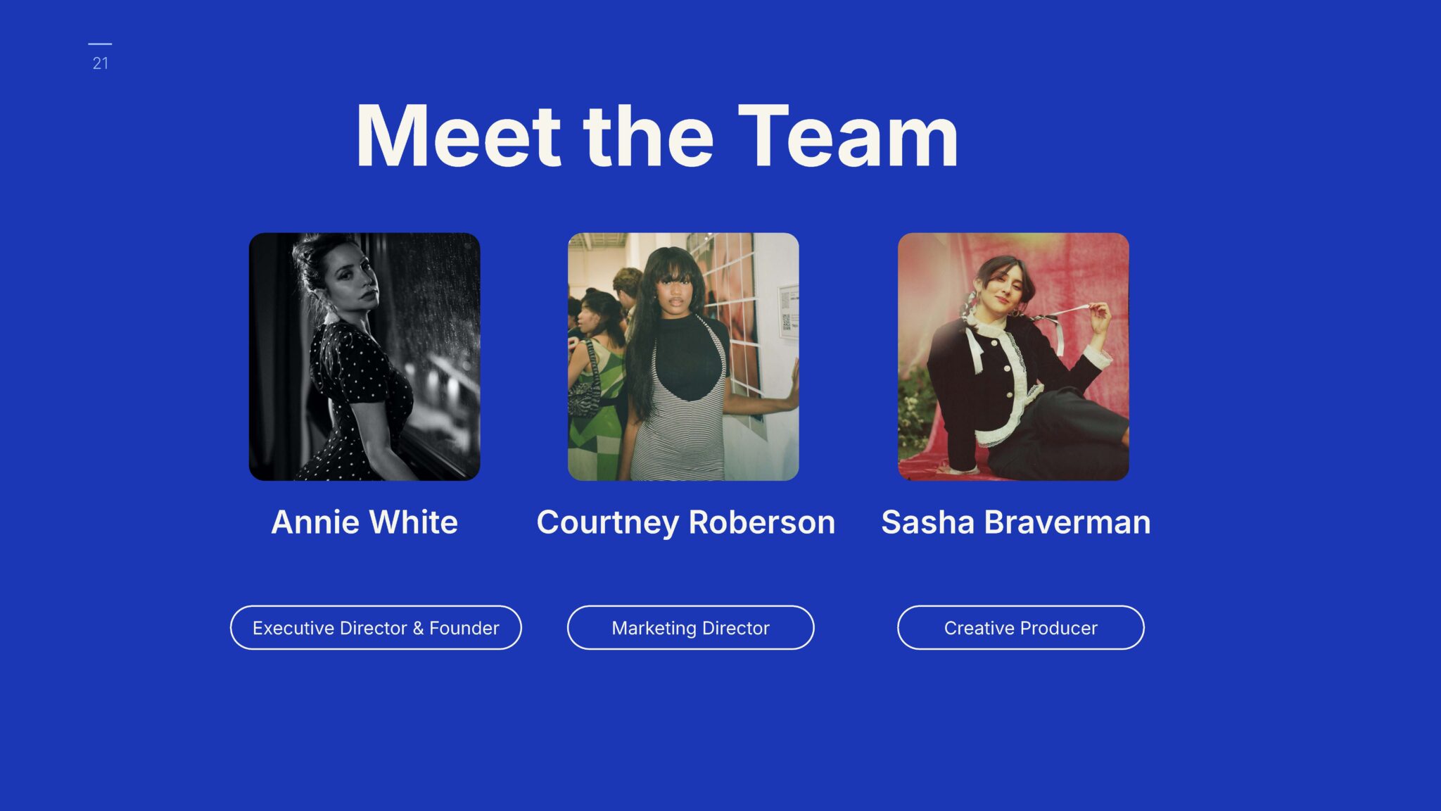This screenshot has height=811, width=1441.
Task: Select Annie White's black-and-white portrait
Action: (364, 357)
